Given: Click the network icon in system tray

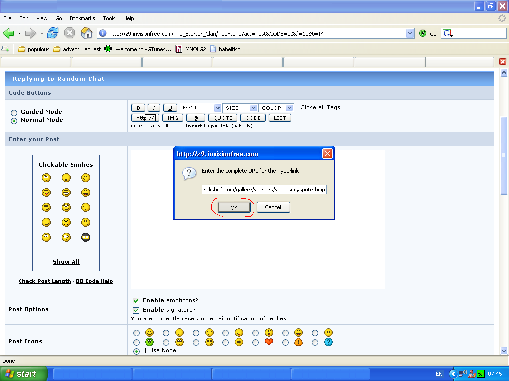Looking at the screenshot, I should click(x=462, y=374).
